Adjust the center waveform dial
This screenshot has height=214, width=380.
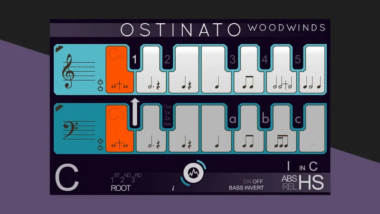(193, 173)
